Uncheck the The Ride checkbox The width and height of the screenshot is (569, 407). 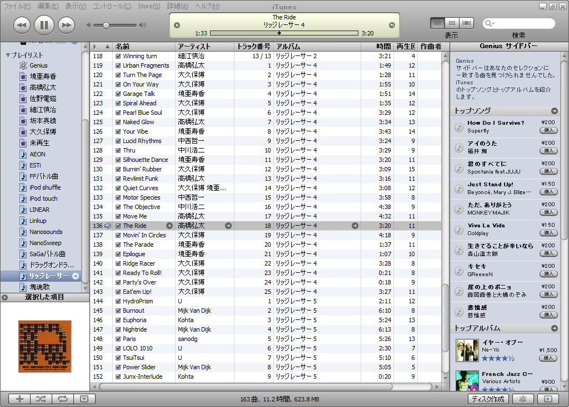[x=118, y=226]
